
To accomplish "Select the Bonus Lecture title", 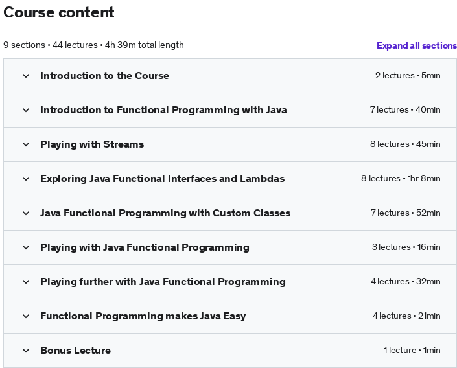I will [x=75, y=351].
